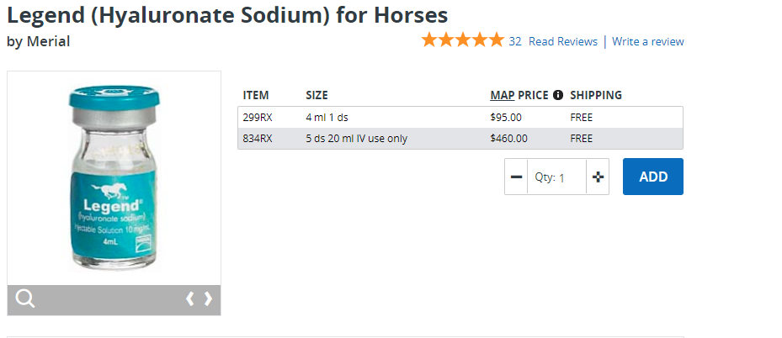This screenshot has height=338, width=782.
Task: Click the orange five-star rating
Action: click(462, 40)
